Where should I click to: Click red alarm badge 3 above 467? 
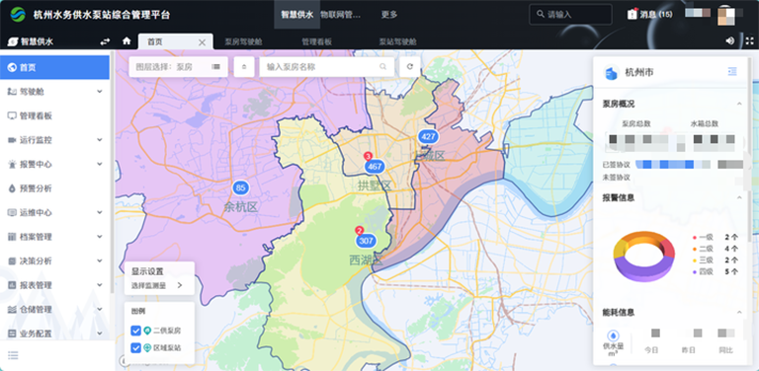[x=368, y=156]
